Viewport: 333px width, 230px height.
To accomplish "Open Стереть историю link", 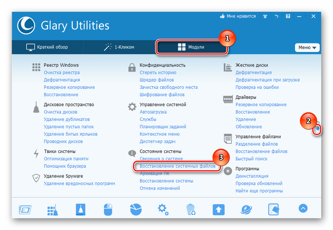I will 158,73.
